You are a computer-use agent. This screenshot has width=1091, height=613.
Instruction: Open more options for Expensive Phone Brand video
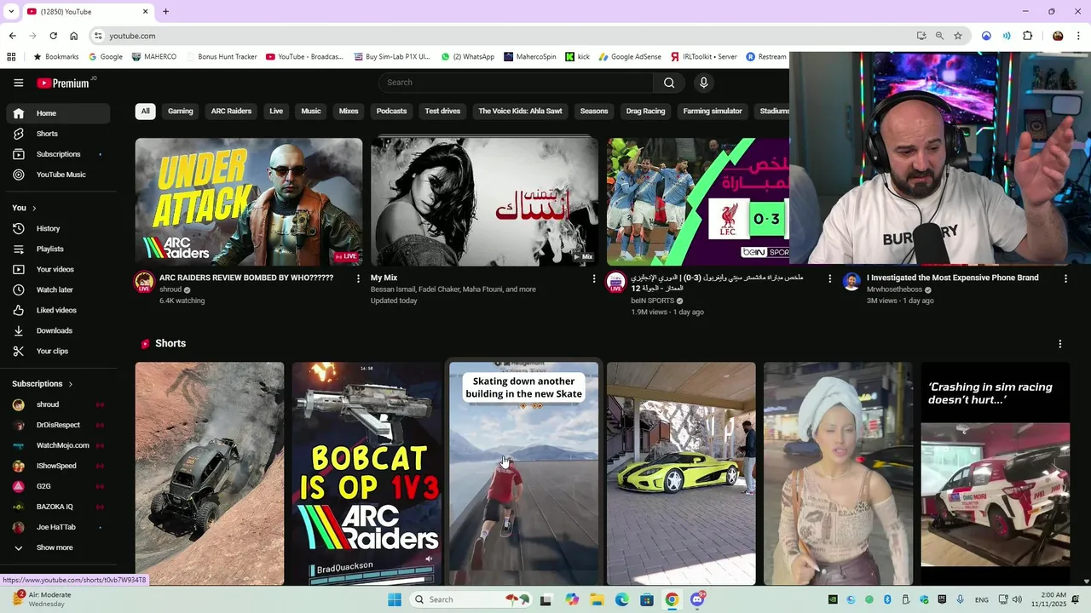coord(1065,278)
